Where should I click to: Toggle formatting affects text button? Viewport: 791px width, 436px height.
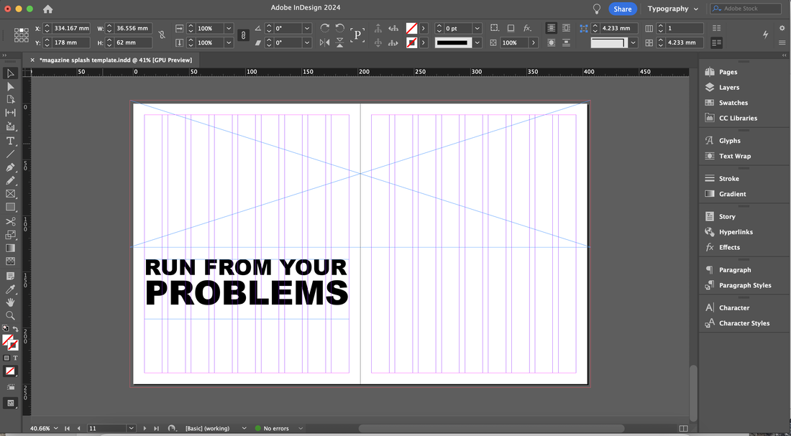(15, 358)
